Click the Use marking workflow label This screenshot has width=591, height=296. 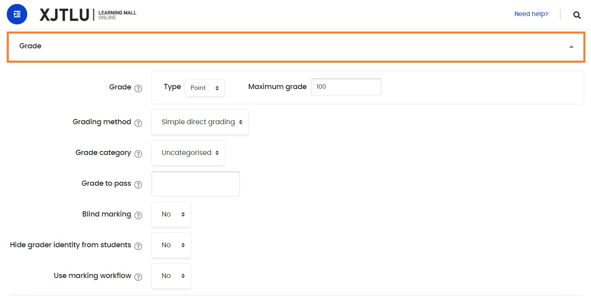[92, 276]
